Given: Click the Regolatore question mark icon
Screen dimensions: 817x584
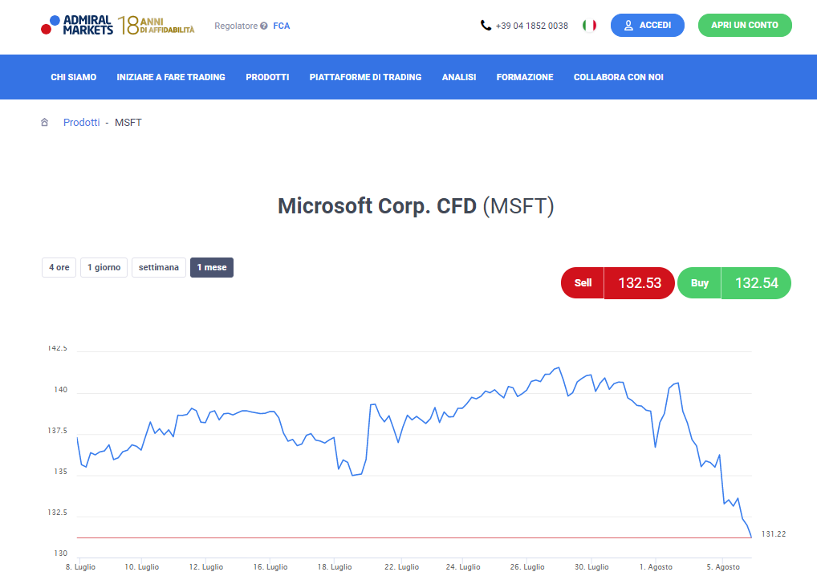Looking at the screenshot, I should pyautogui.click(x=263, y=26).
